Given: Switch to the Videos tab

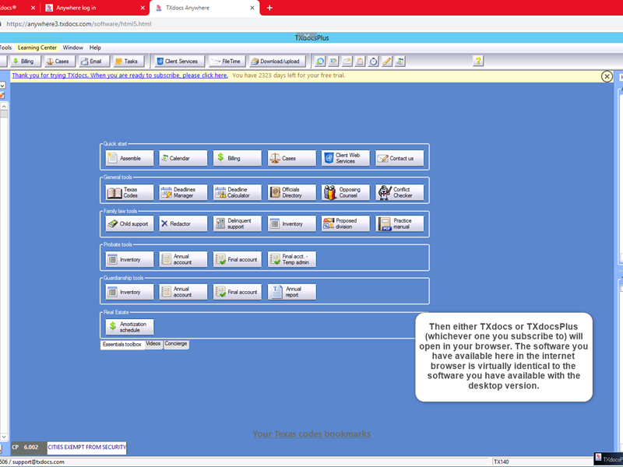Looking at the screenshot, I should point(153,343).
